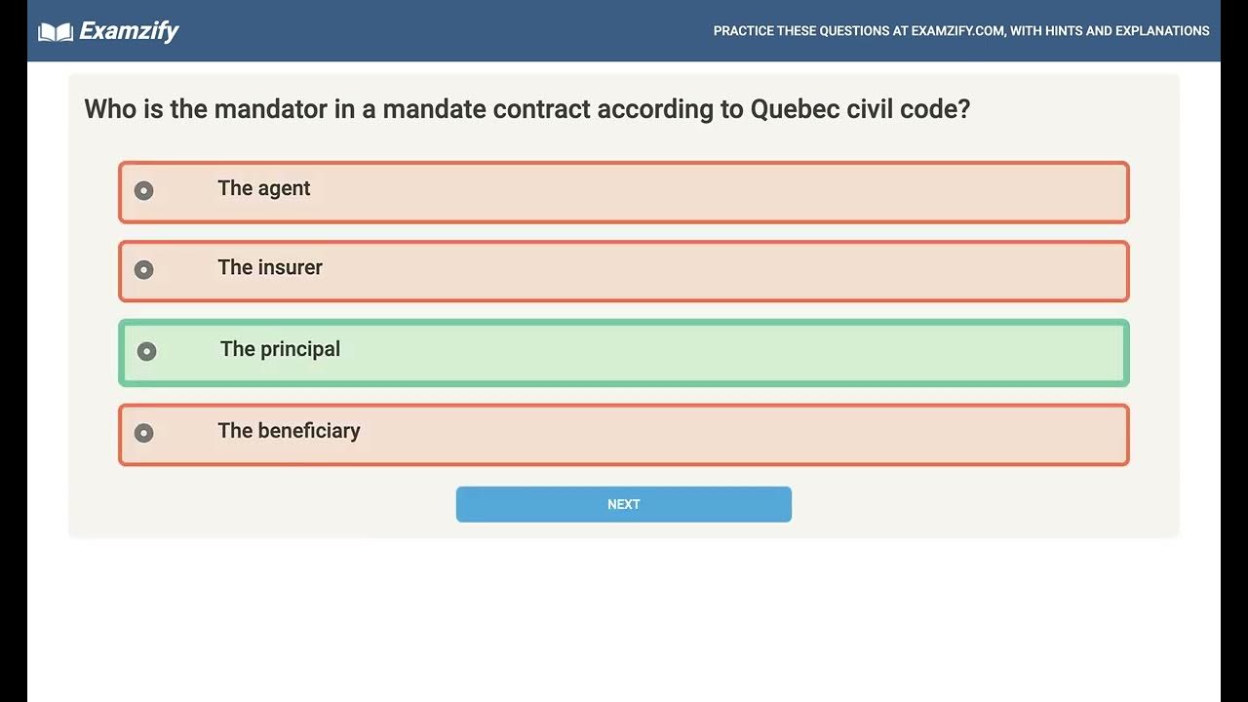Click the 'The insurer' answer label

269,267
